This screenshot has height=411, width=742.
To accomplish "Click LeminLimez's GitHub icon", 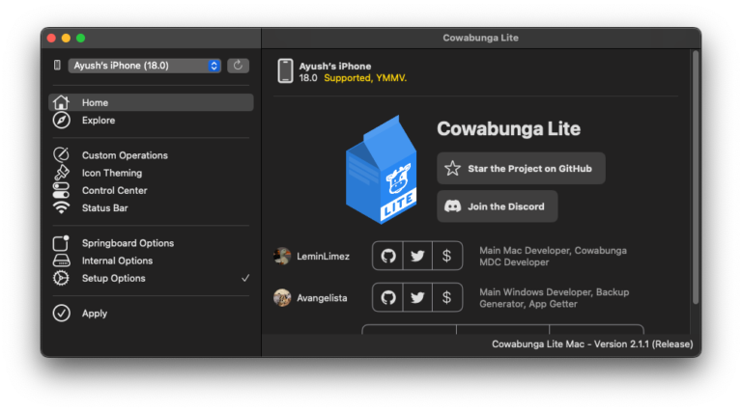I will (387, 256).
